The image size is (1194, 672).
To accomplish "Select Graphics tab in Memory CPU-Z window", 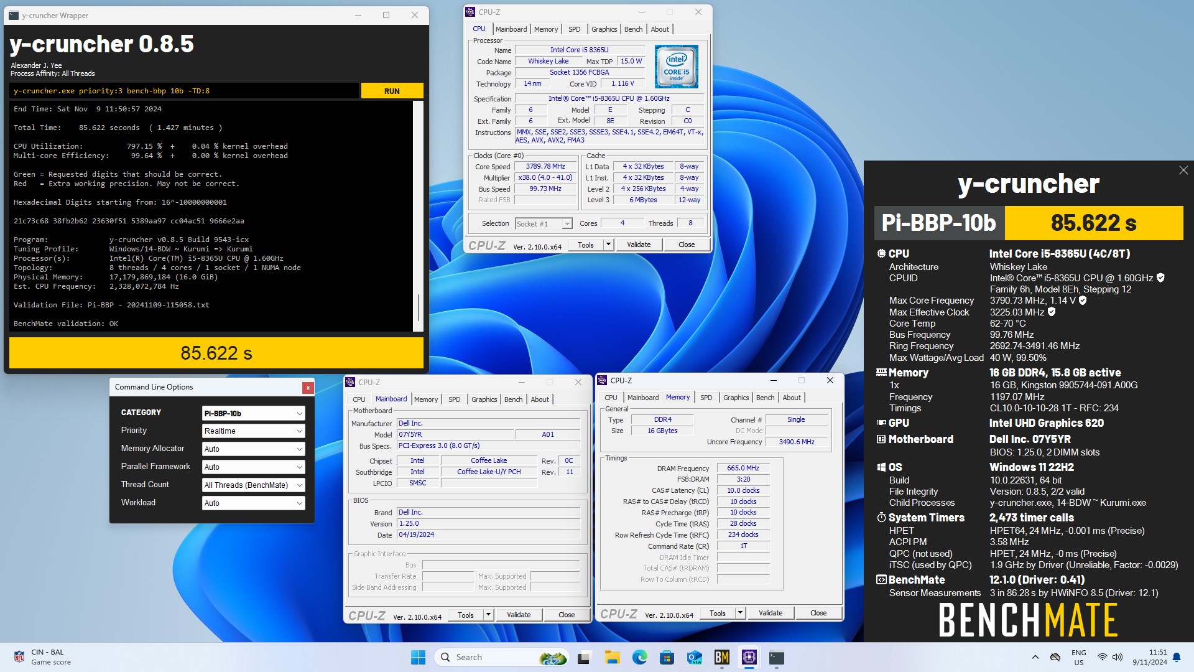I will click(736, 398).
